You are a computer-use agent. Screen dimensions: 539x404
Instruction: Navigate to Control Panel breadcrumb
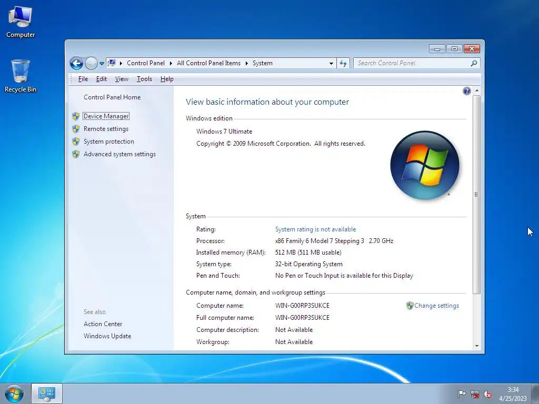click(146, 63)
